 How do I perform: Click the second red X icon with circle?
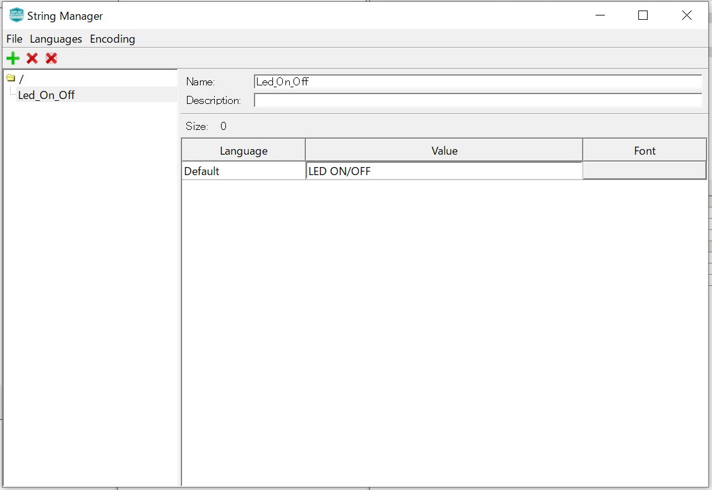pos(51,58)
